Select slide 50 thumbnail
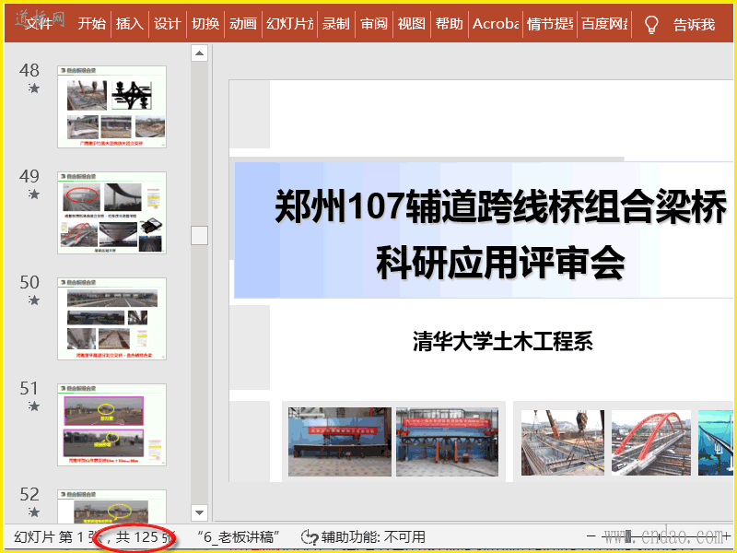 (x=111, y=319)
